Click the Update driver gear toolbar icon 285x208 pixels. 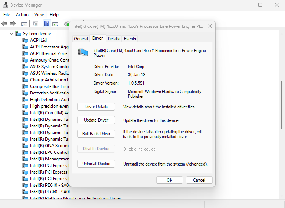[66, 23]
